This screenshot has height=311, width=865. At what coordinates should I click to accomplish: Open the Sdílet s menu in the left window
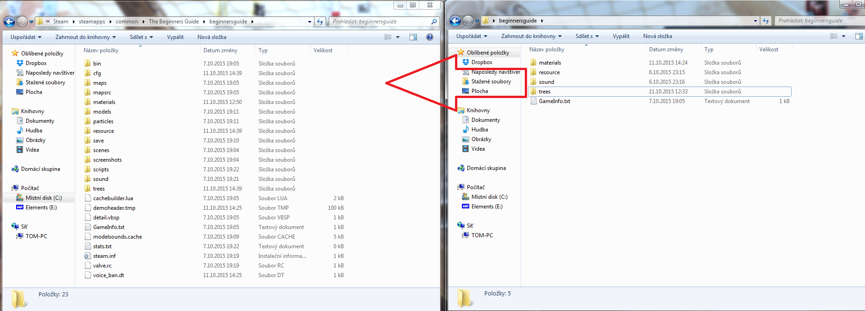click(141, 37)
